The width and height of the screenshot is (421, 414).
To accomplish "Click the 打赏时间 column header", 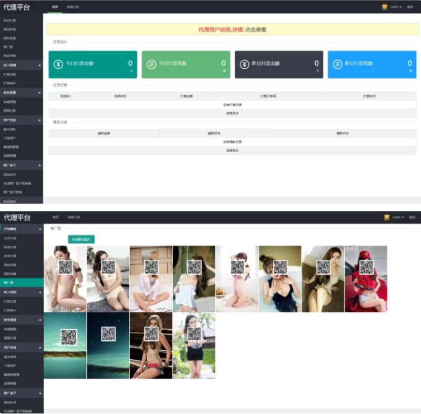I will coord(369,96).
